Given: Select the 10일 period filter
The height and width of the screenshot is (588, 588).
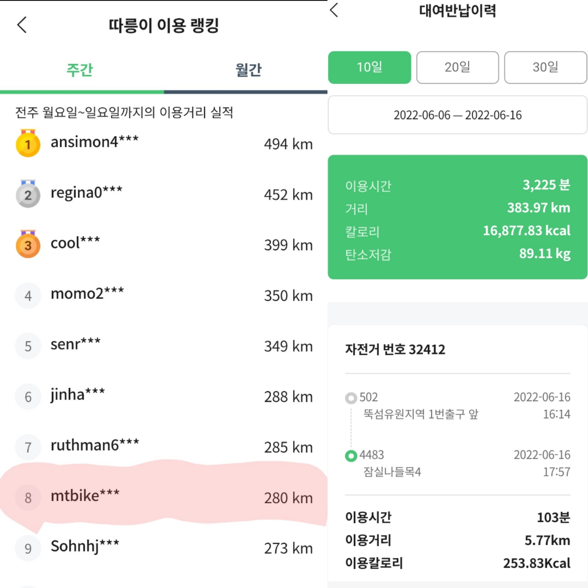Looking at the screenshot, I should coord(369,67).
